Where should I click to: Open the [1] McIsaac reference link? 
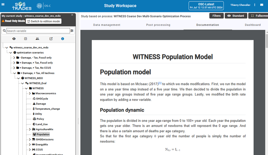coord(160,83)
